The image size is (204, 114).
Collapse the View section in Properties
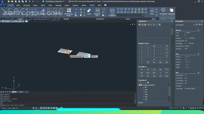tap(198, 54)
